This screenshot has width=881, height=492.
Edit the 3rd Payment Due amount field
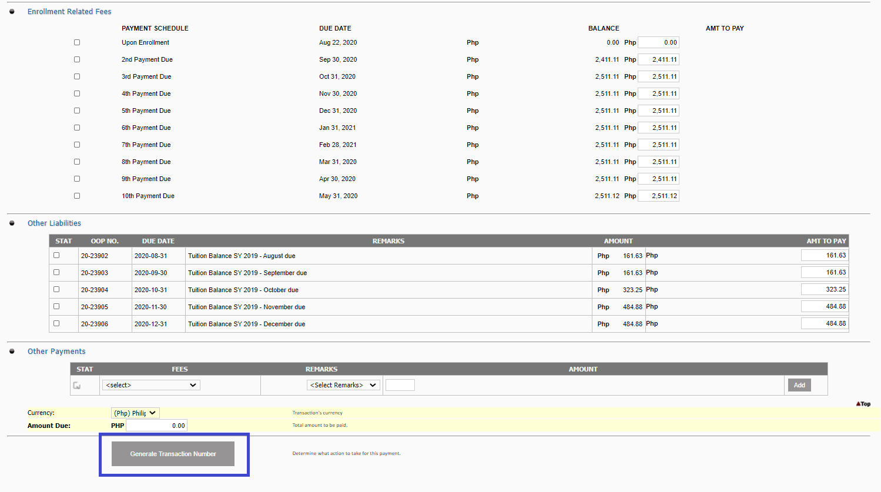pyautogui.click(x=658, y=76)
